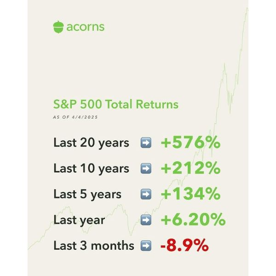Click the Acorns acorn logo icon
This screenshot has width=276, height=276.
58,27
